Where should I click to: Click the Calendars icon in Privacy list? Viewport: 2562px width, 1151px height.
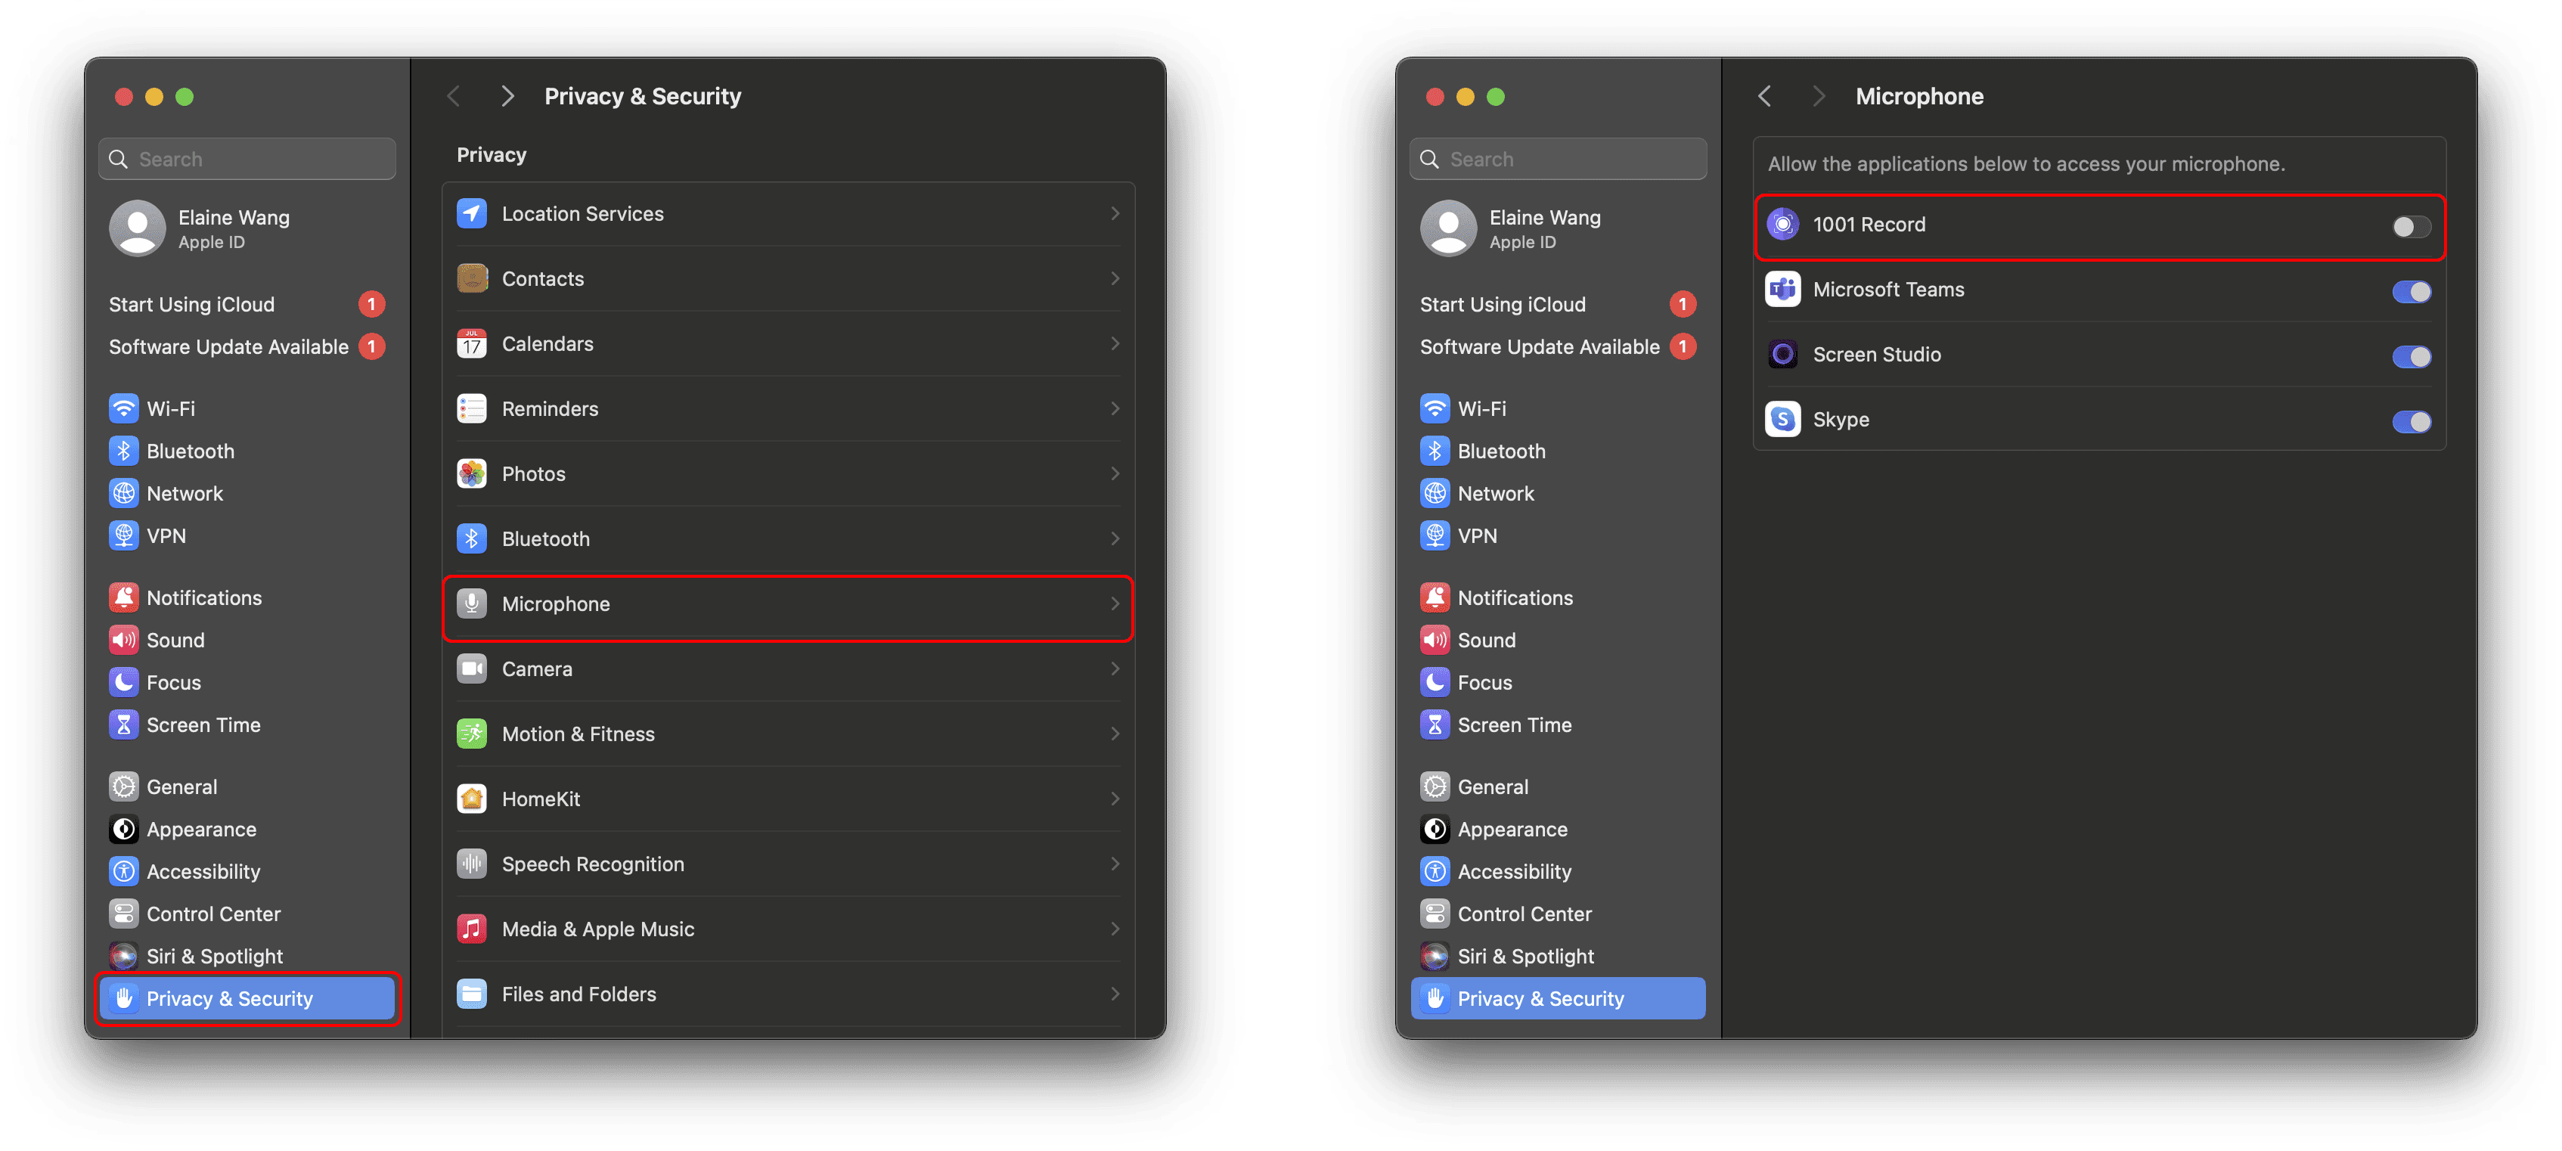(x=471, y=344)
